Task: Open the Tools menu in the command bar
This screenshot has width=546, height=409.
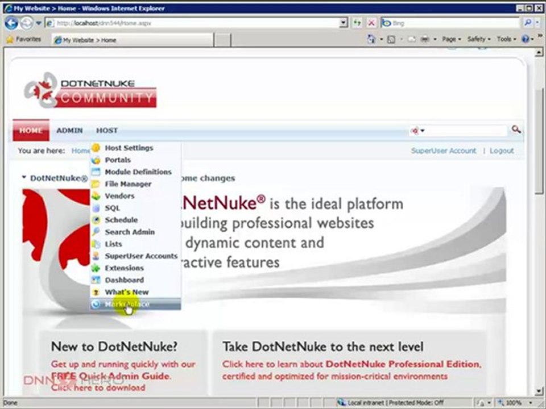Action: coord(507,39)
